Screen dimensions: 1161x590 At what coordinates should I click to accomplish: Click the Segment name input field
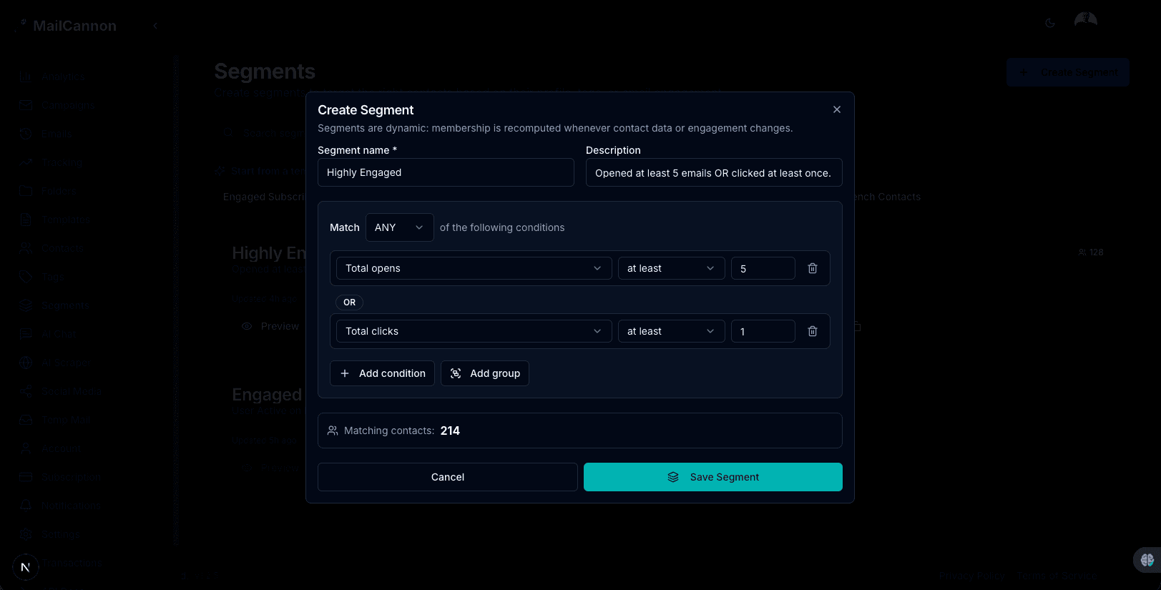click(x=446, y=172)
